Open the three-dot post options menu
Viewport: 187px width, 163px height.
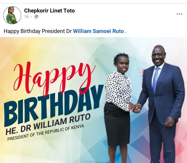179,14
